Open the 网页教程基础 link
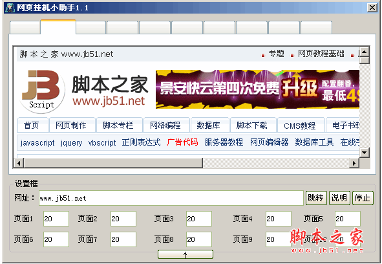382x264 pixels. click(x=321, y=54)
